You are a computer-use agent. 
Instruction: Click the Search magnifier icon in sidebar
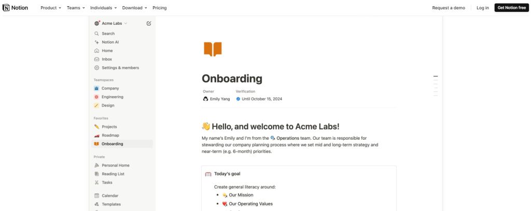pyautogui.click(x=96, y=34)
